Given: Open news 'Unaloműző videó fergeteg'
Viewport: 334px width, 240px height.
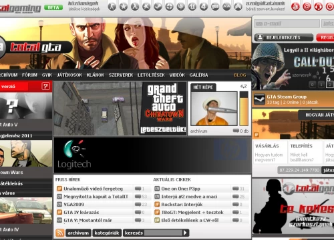Looking at the screenshot, I should tap(93, 189).
